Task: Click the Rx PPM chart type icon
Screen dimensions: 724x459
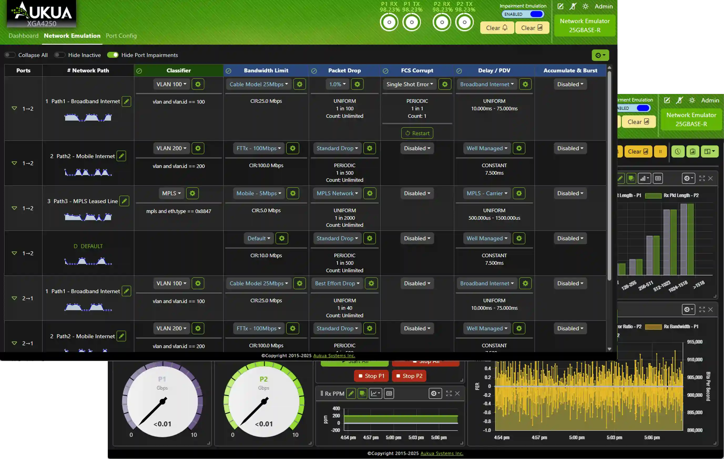Action: (375, 393)
